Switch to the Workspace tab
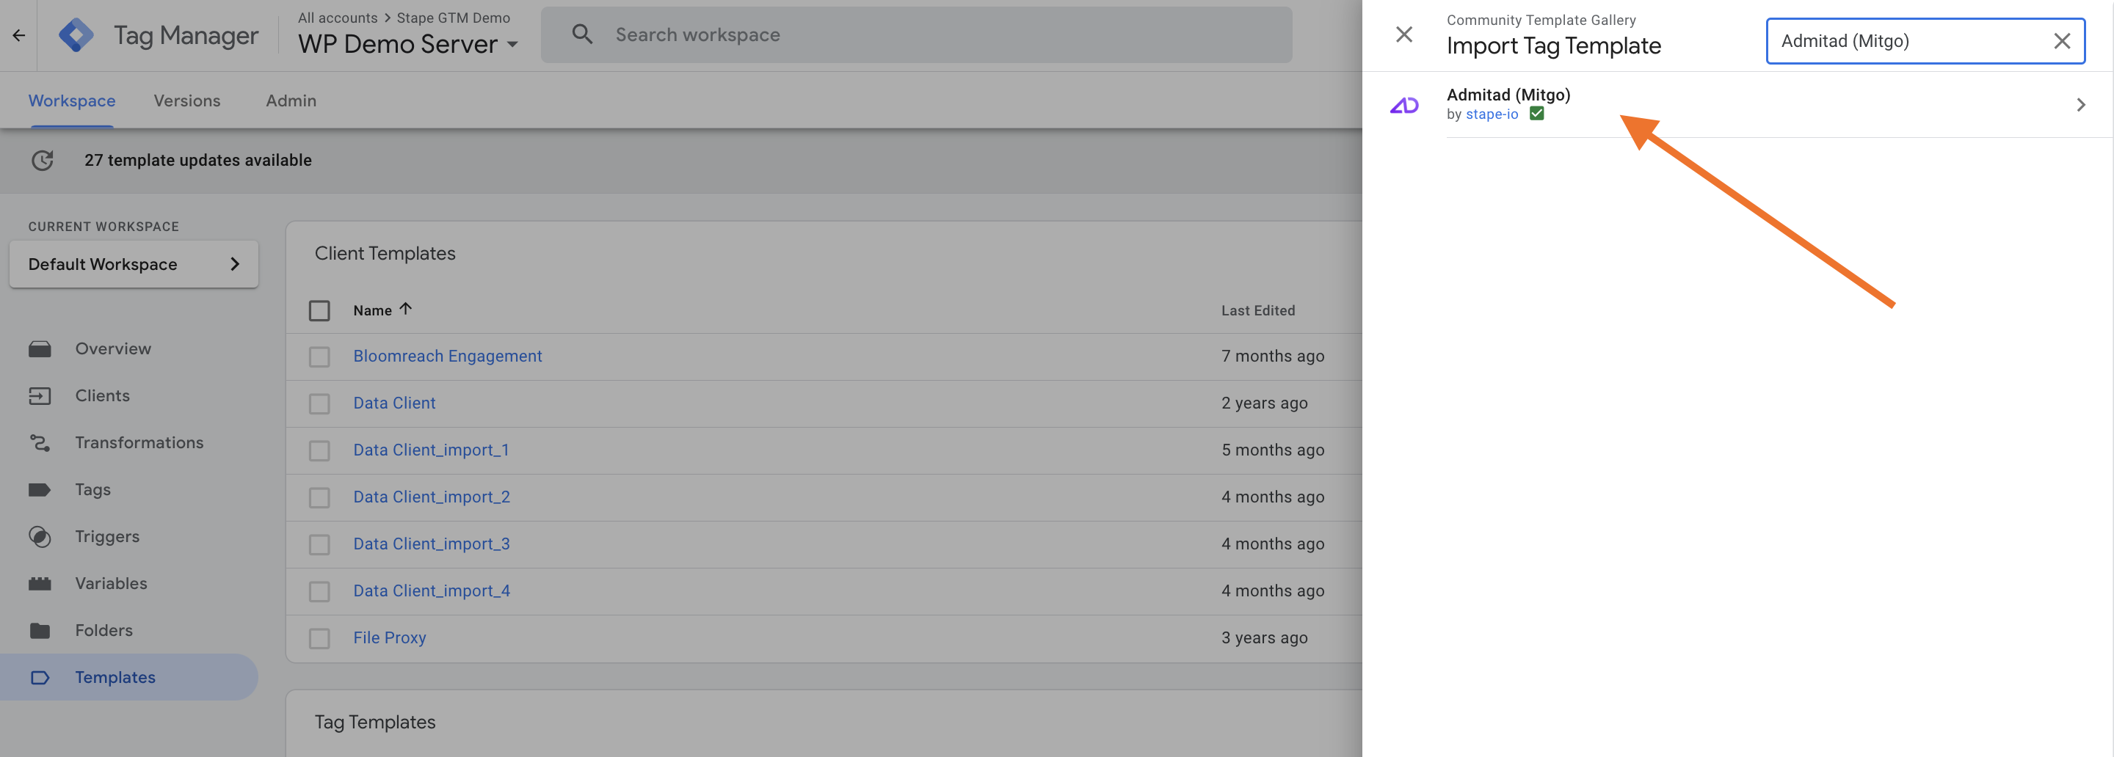2114x757 pixels. [72, 100]
